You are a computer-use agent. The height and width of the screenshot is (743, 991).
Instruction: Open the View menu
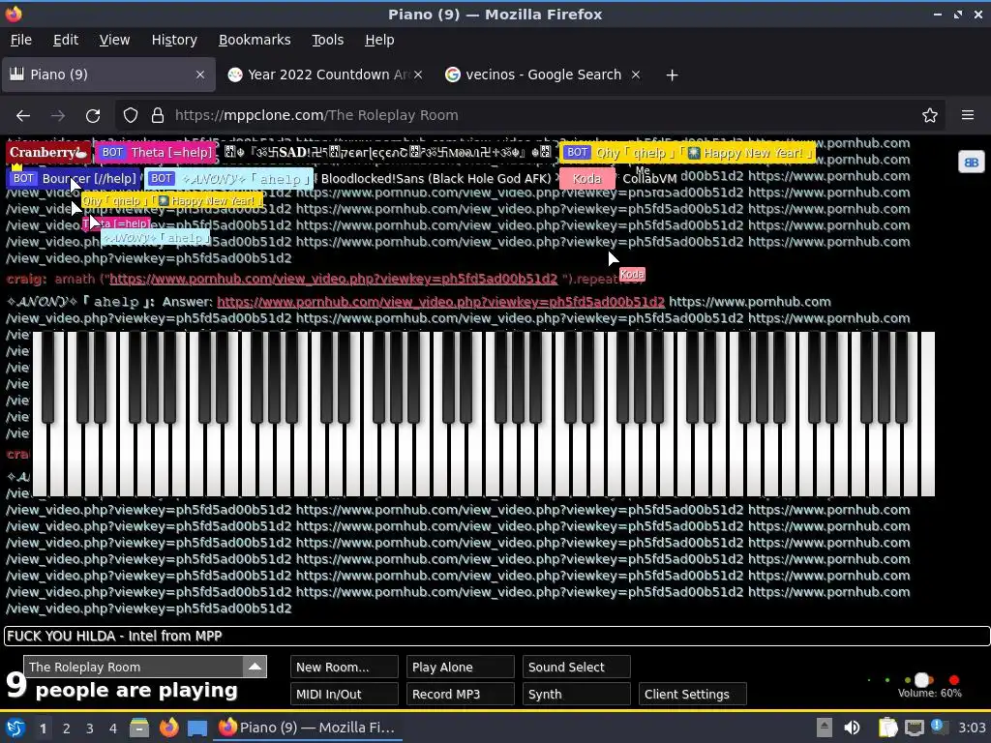pyautogui.click(x=114, y=40)
